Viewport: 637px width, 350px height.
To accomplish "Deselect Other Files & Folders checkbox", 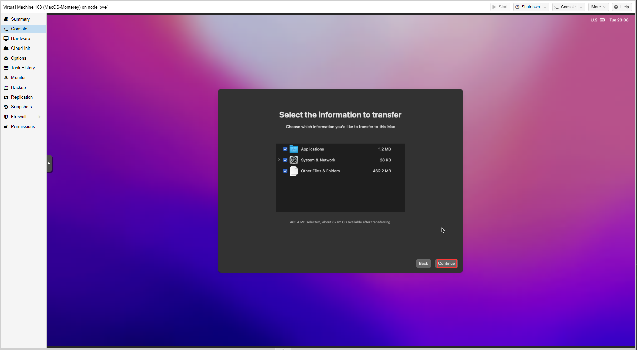I will [x=285, y=171].
